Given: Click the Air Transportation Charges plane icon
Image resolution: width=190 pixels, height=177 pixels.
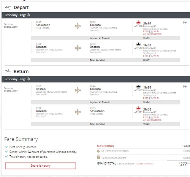Looking at the screenshot, I should (x=99, y=151).
